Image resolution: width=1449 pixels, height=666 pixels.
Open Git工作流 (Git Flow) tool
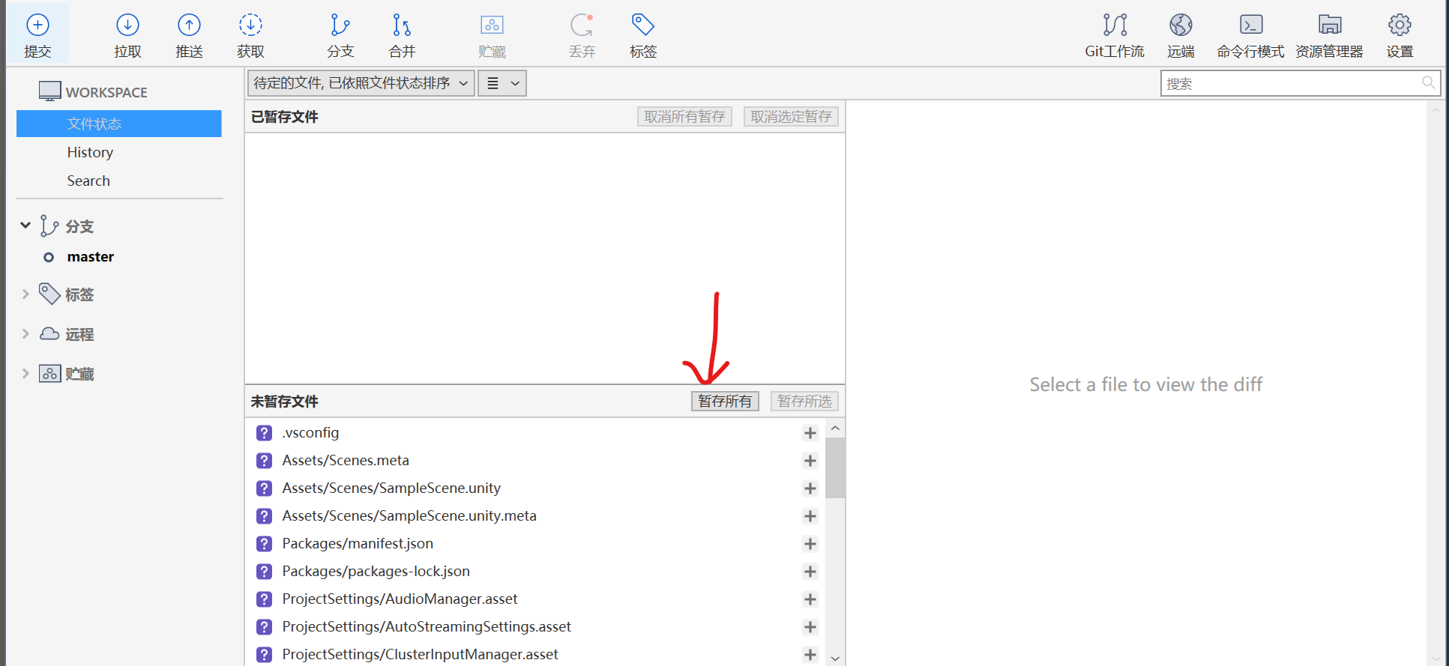point(1115,25)
